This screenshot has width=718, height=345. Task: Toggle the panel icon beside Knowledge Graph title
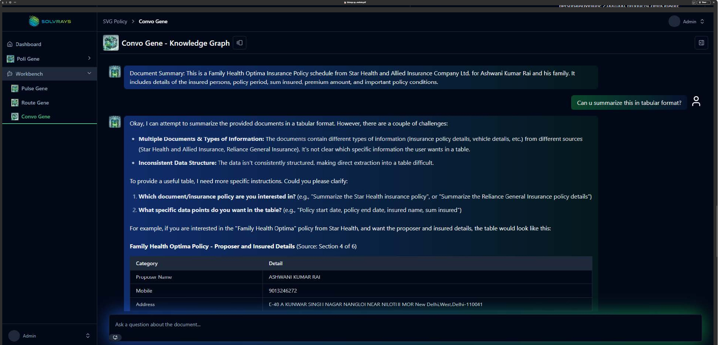(x=240, y=43)
